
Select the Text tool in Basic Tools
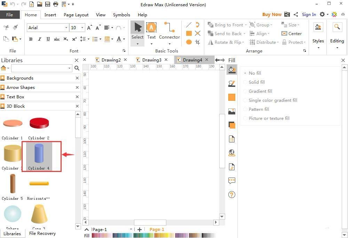(x=151, y=31)
